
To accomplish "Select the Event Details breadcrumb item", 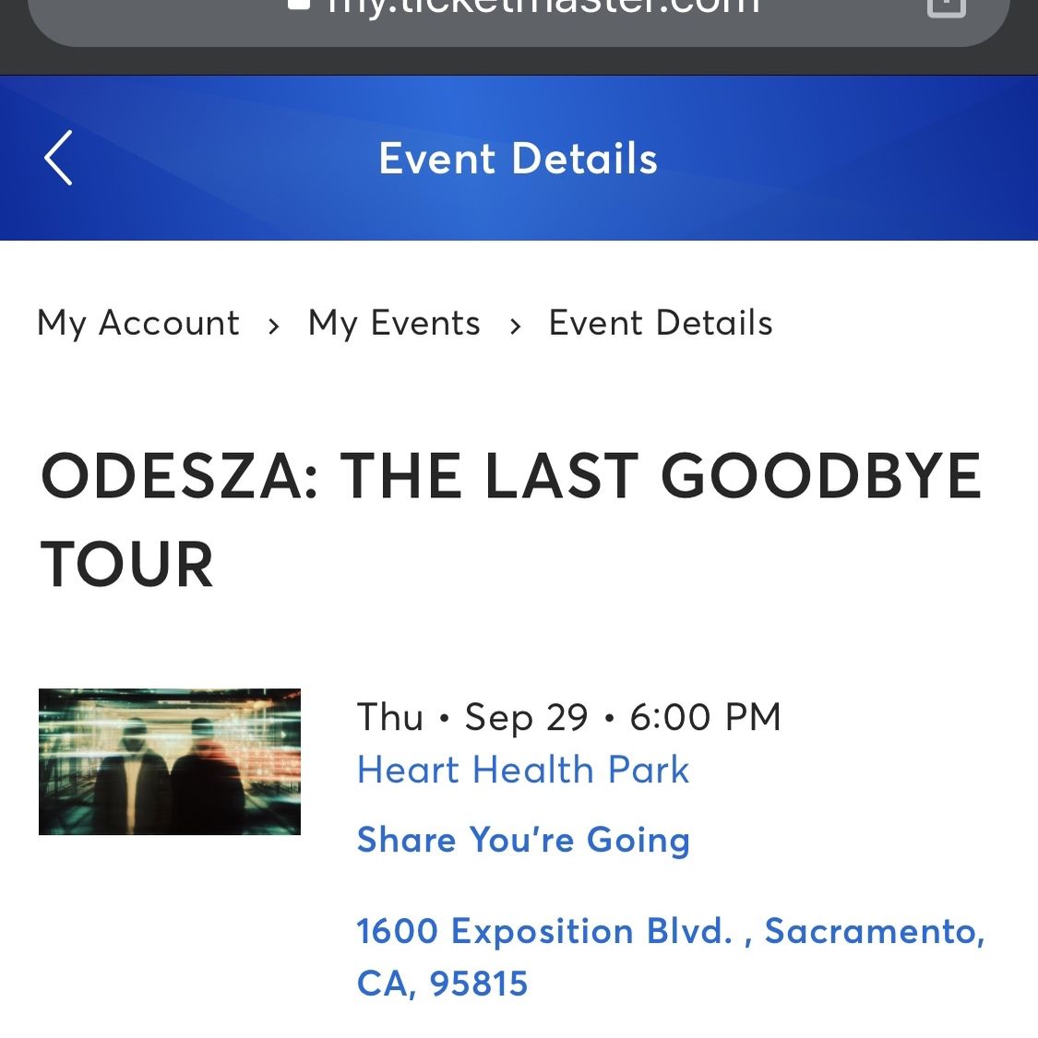I will point(661,323).
